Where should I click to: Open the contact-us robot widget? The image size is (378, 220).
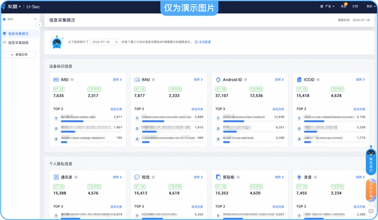click(371, 161)
